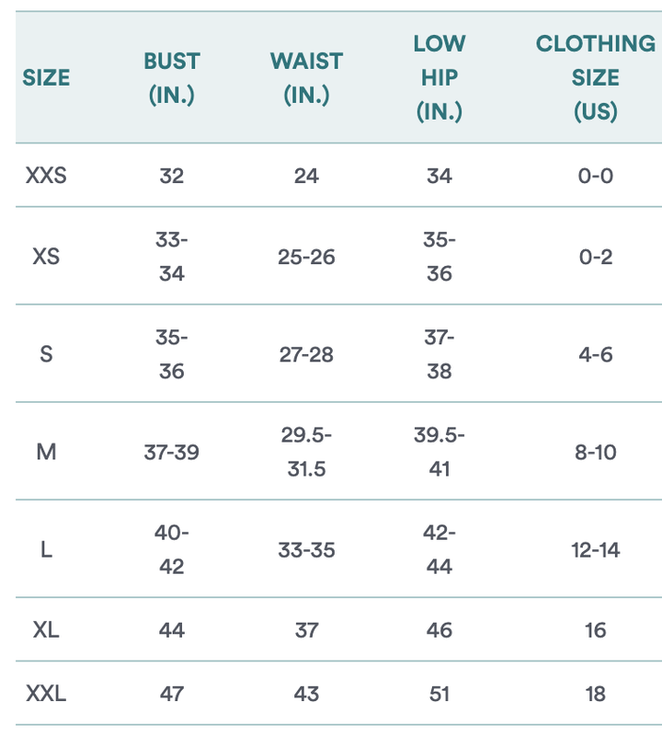Viewport: 662px width, 736px height.
Task: Select the L size row label
Action: pos(46,550)
